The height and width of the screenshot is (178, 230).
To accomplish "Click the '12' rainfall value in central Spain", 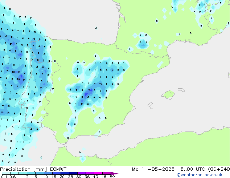I will [x=89, y=90].
